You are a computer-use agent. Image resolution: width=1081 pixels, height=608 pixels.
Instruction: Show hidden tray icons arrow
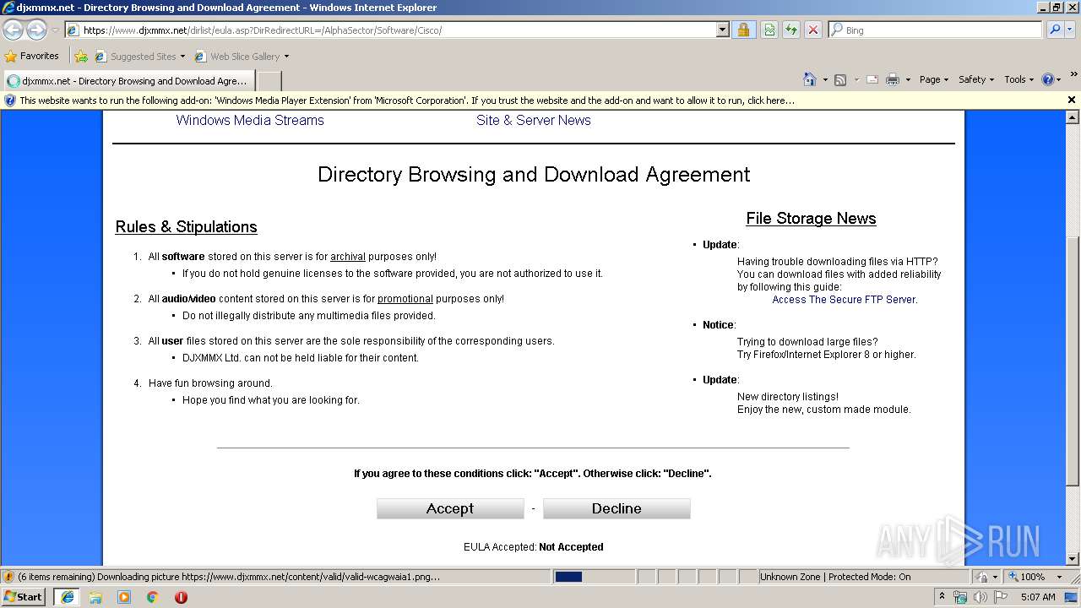click(x=942, y=597)
